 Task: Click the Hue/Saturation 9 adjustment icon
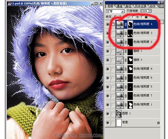(x=120, y=69)
